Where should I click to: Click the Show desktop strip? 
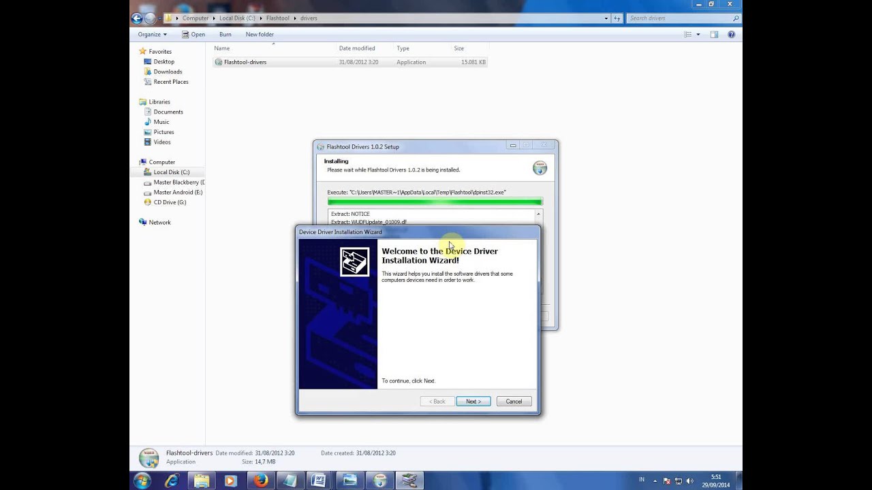tap(738, 480)
